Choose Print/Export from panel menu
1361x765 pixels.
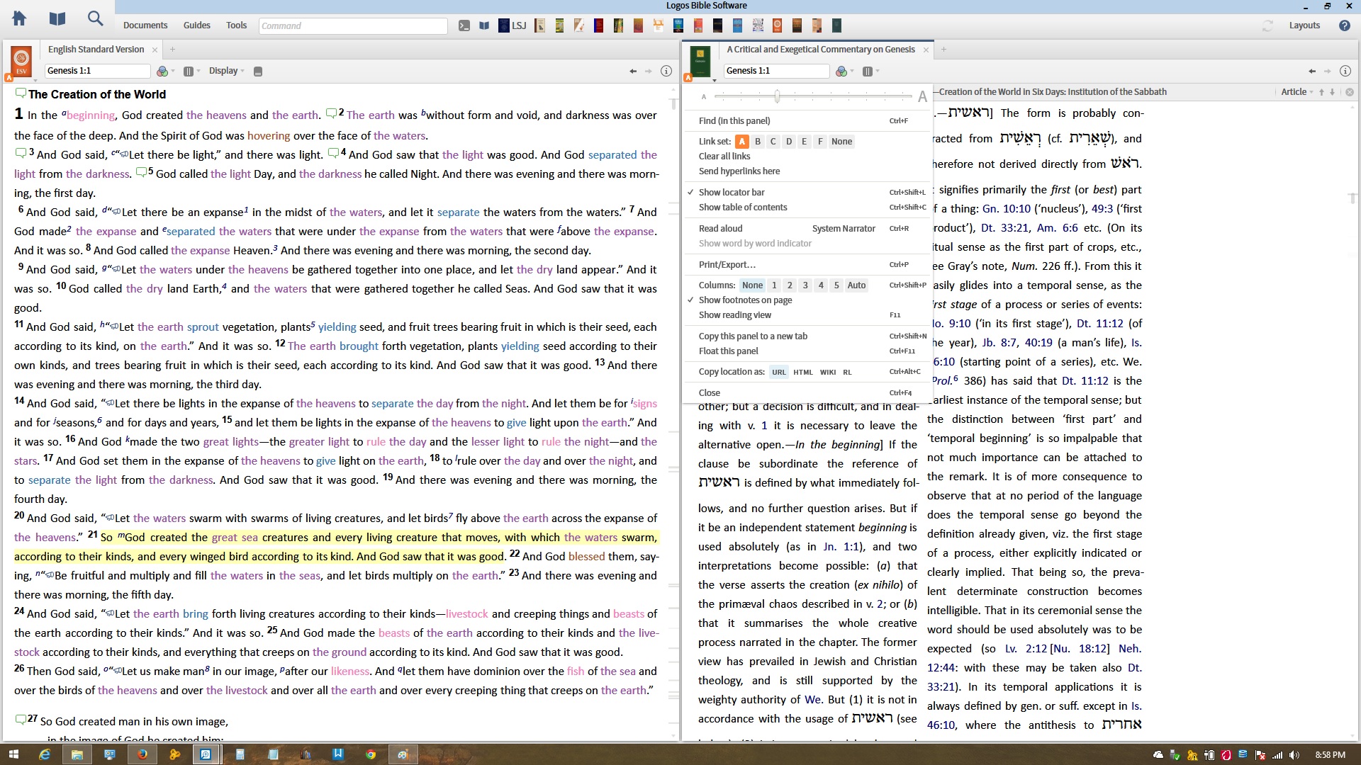[x=727, y=264]
